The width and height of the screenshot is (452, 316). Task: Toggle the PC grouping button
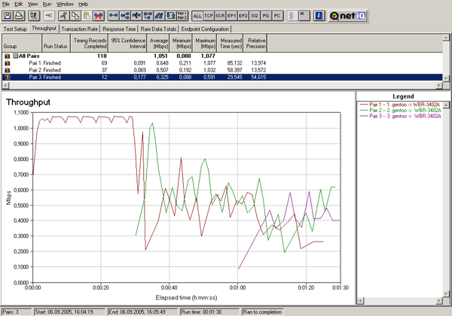click(277, 16)
